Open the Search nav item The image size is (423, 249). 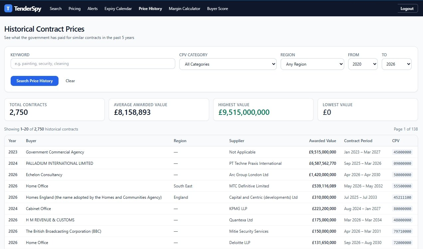coord(56,9)
